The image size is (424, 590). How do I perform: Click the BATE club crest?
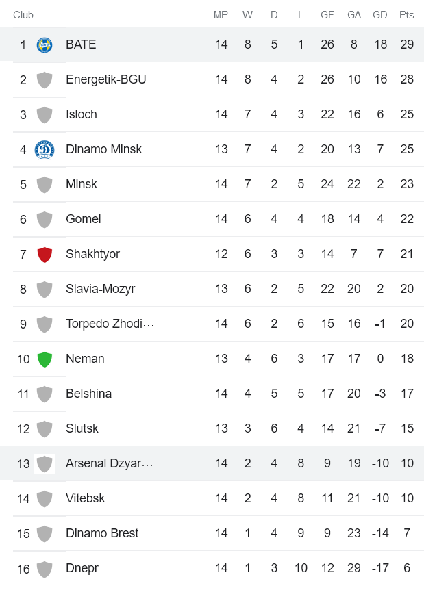(x=45, y=44)
